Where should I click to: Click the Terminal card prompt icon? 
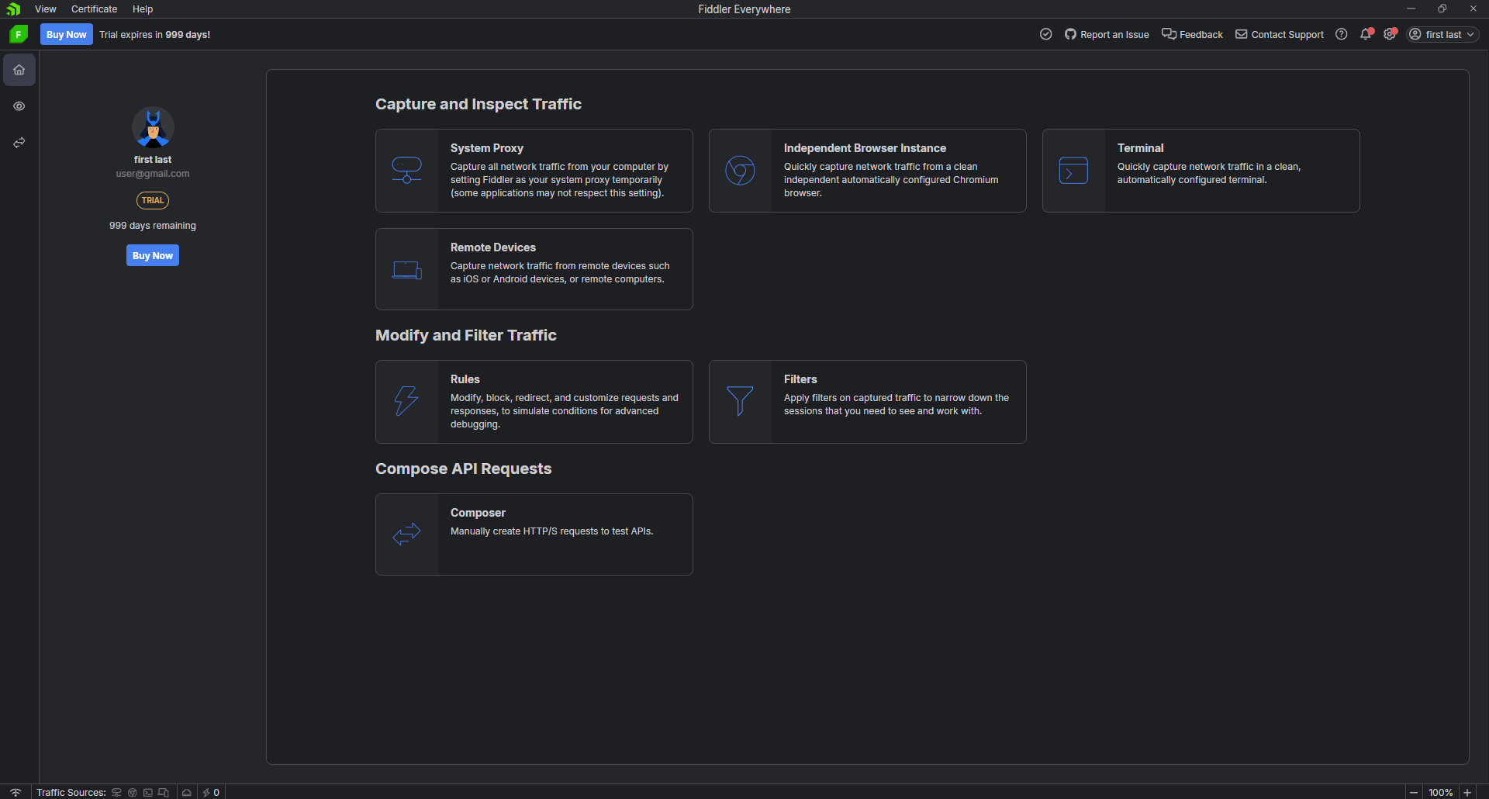[1074, 171]
